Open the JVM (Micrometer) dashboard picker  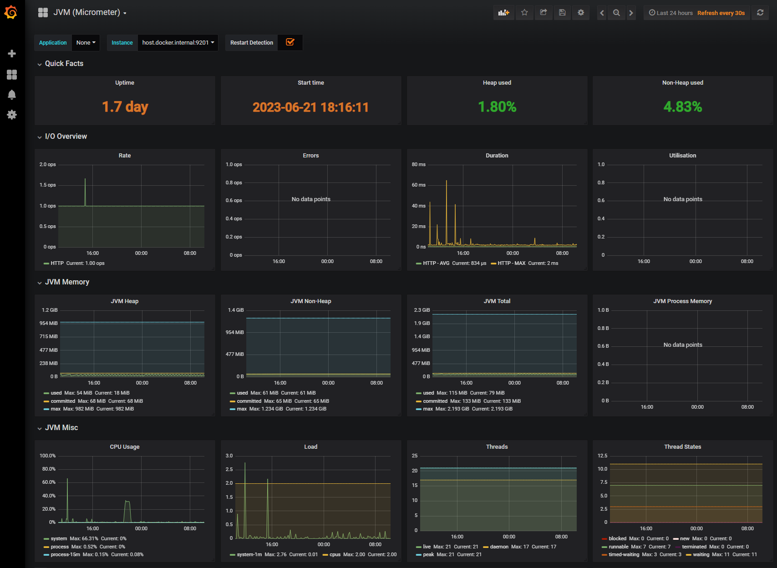90,13
